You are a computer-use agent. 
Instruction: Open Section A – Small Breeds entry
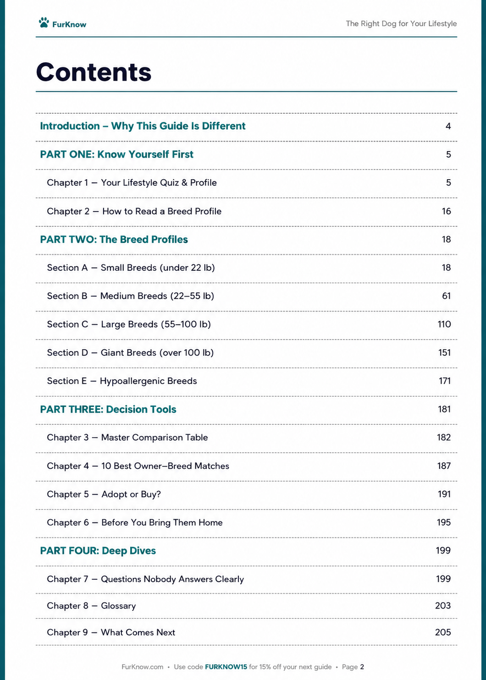246,268
